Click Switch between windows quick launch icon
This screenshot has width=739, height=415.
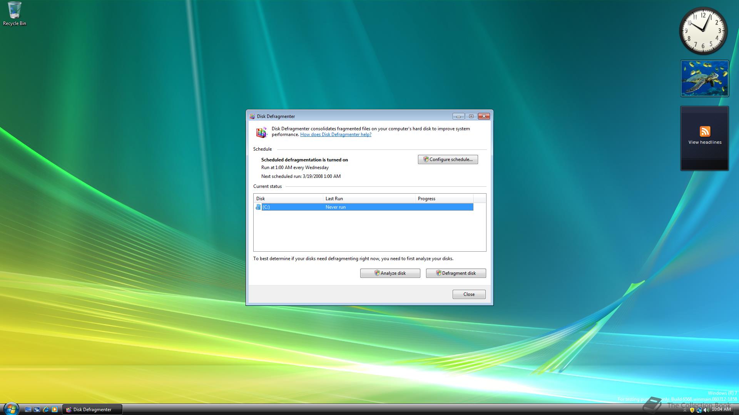click(x=37, y=410)
